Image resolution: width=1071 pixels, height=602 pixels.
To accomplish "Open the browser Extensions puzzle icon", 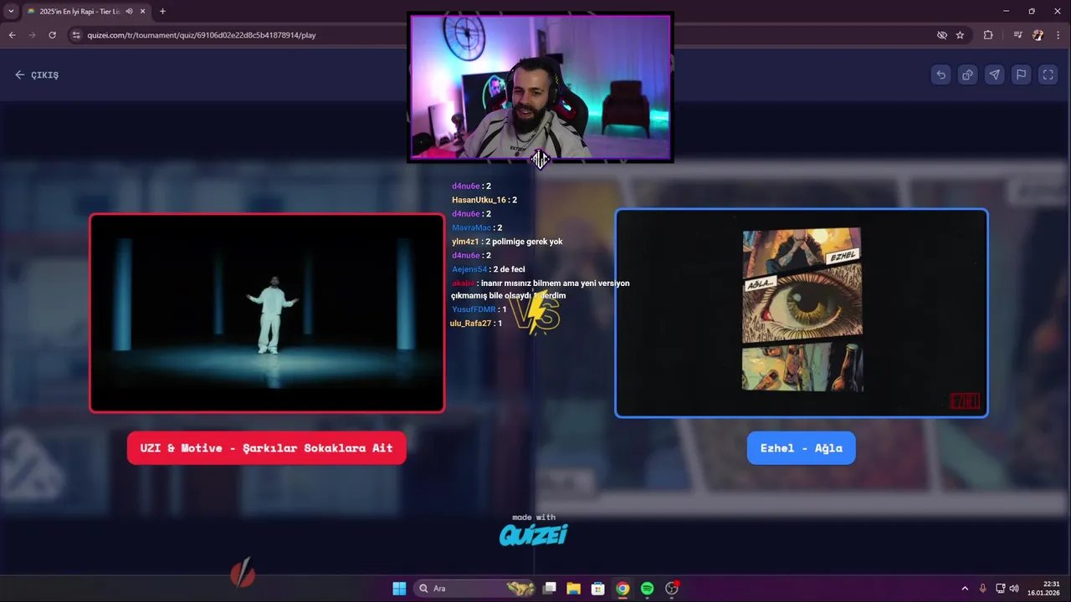I will pyautogui.click(x=988, y=35).
